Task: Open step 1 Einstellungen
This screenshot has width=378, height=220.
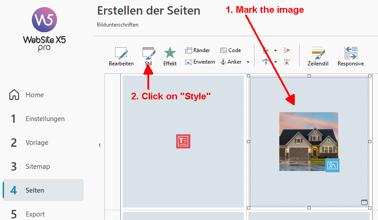Action: tap(45, 119)
